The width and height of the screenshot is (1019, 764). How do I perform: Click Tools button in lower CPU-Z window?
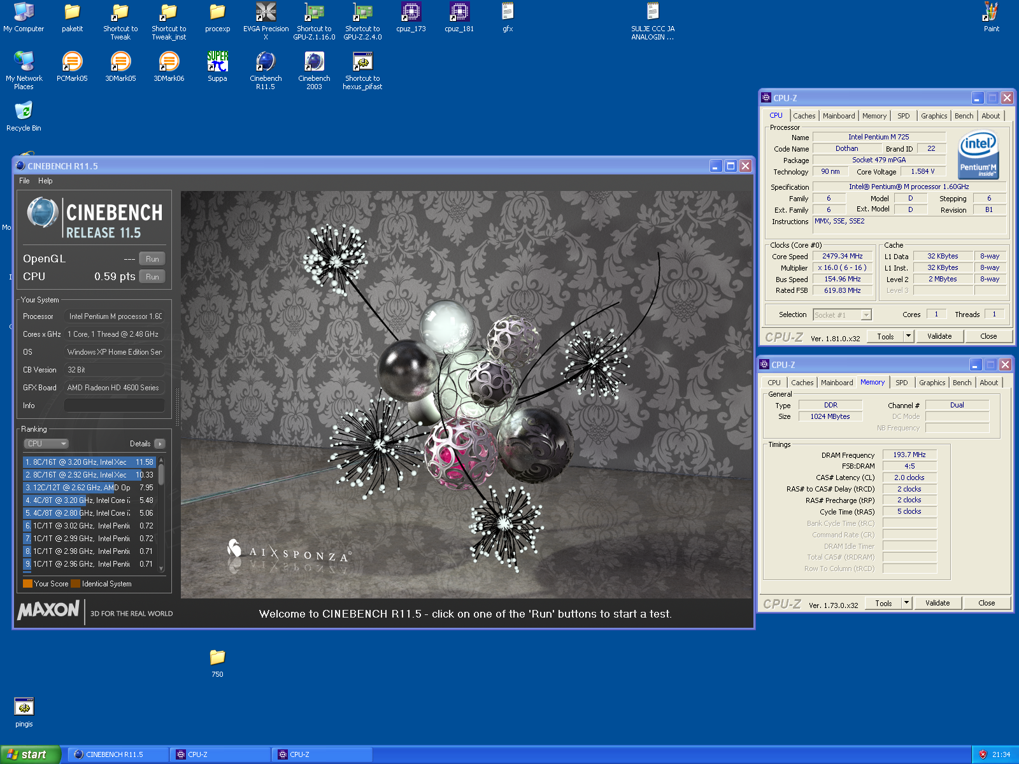pos(883,603)
